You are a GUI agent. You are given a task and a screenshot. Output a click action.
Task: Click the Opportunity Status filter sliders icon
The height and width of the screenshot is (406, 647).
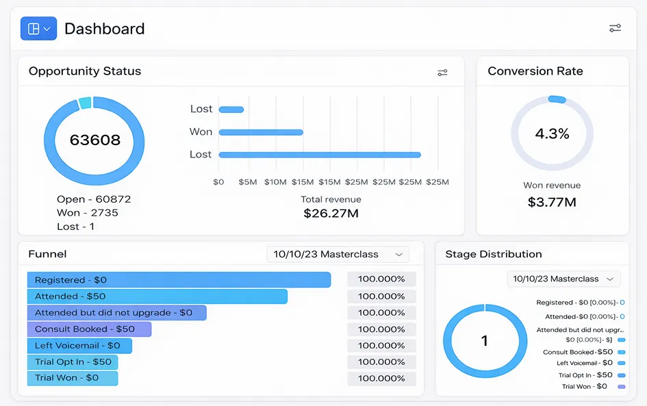point(442,73)
